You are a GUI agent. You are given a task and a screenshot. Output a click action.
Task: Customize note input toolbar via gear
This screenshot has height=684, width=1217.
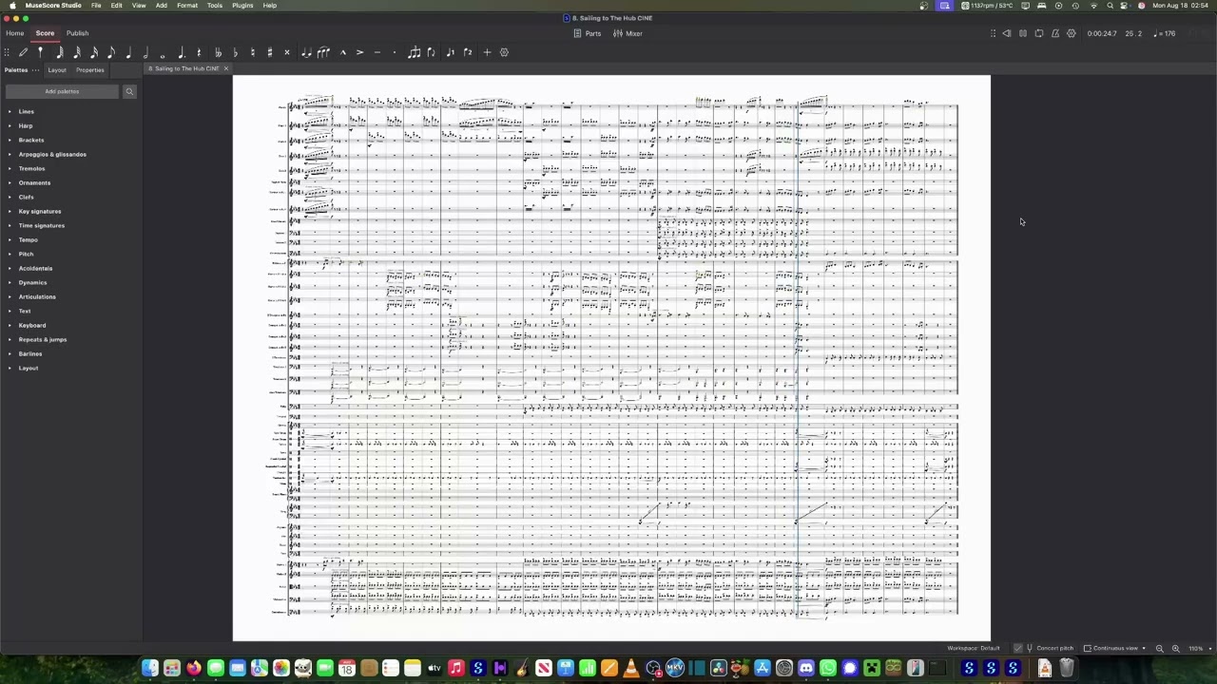click(x=504, y=52)
